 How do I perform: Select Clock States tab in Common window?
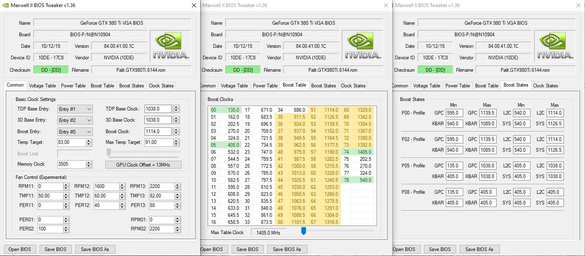click(x=161, y=86)
